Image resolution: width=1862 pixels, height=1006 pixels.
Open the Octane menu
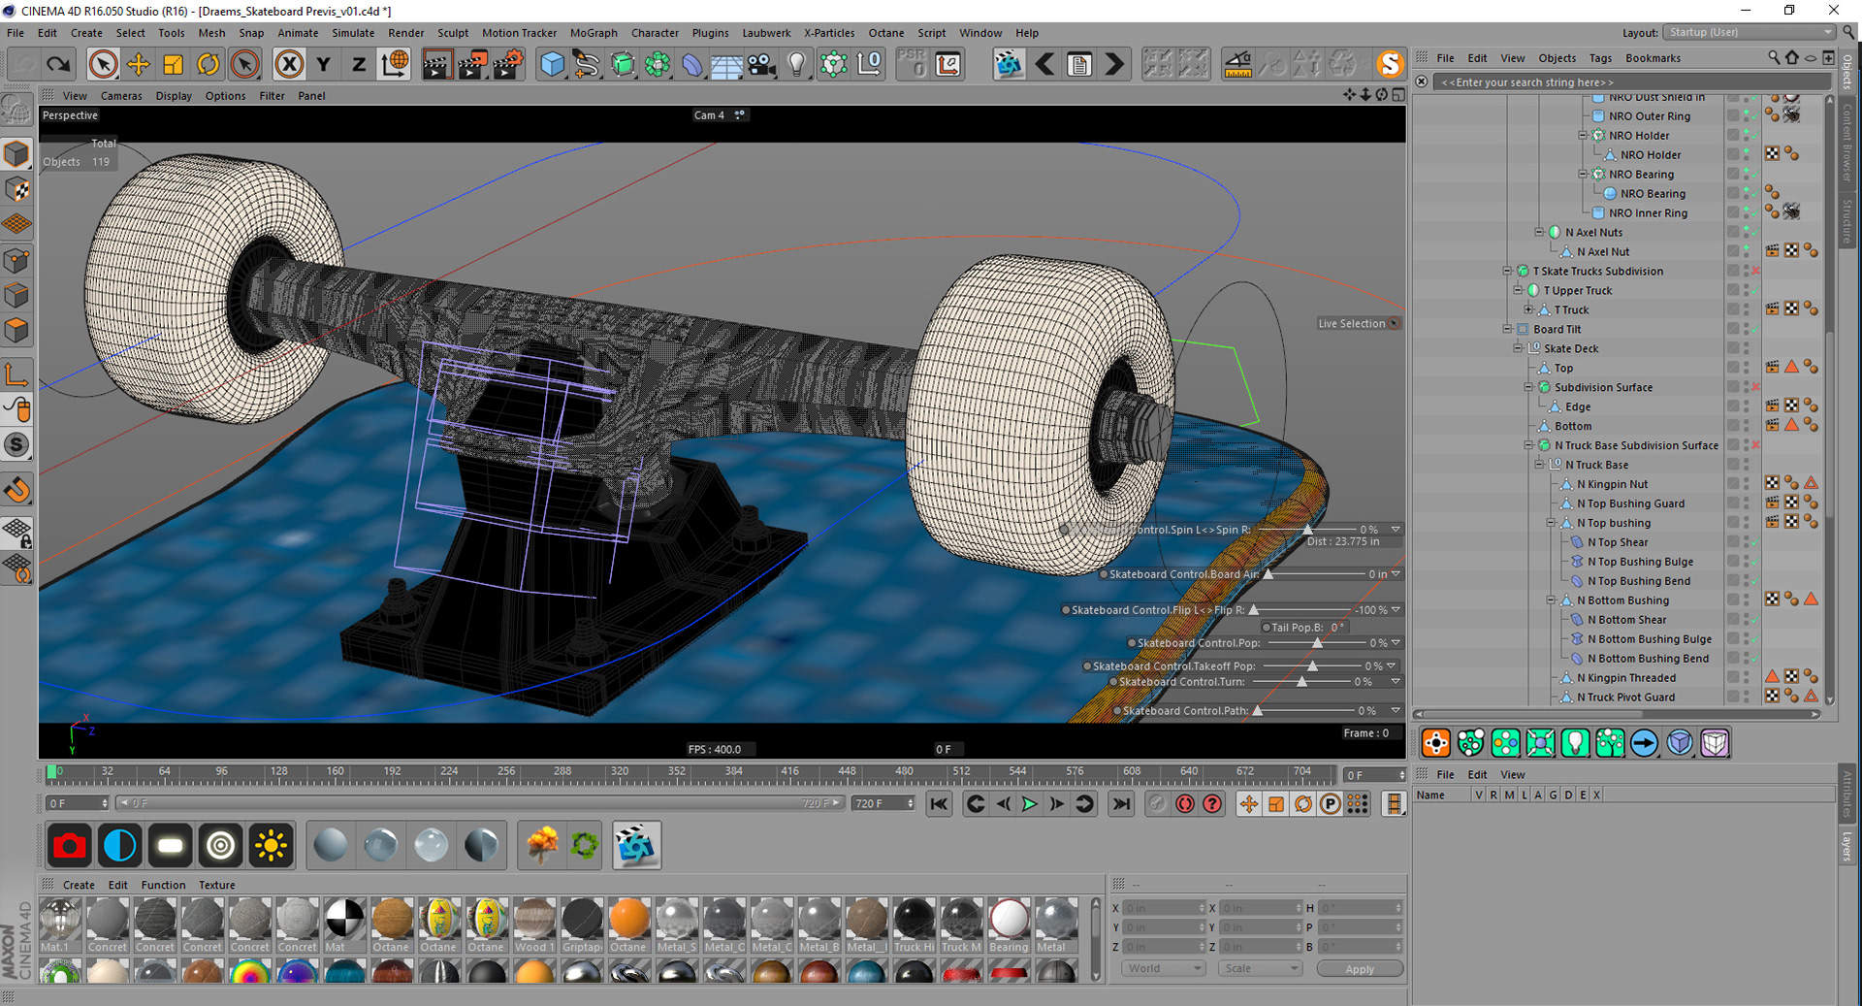886,33
